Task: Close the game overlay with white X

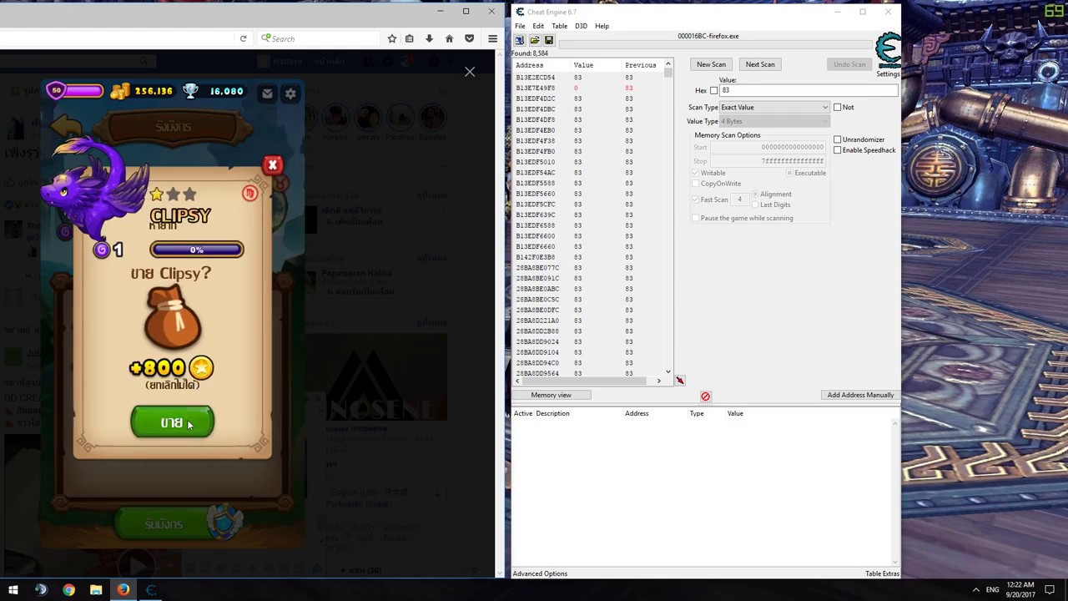Action: tap(470, 72)
